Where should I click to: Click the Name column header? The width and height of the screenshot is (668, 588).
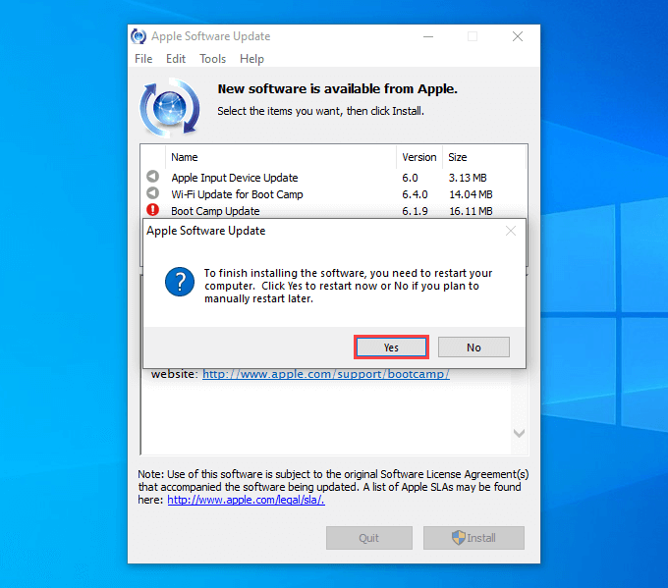coord(281,157)
